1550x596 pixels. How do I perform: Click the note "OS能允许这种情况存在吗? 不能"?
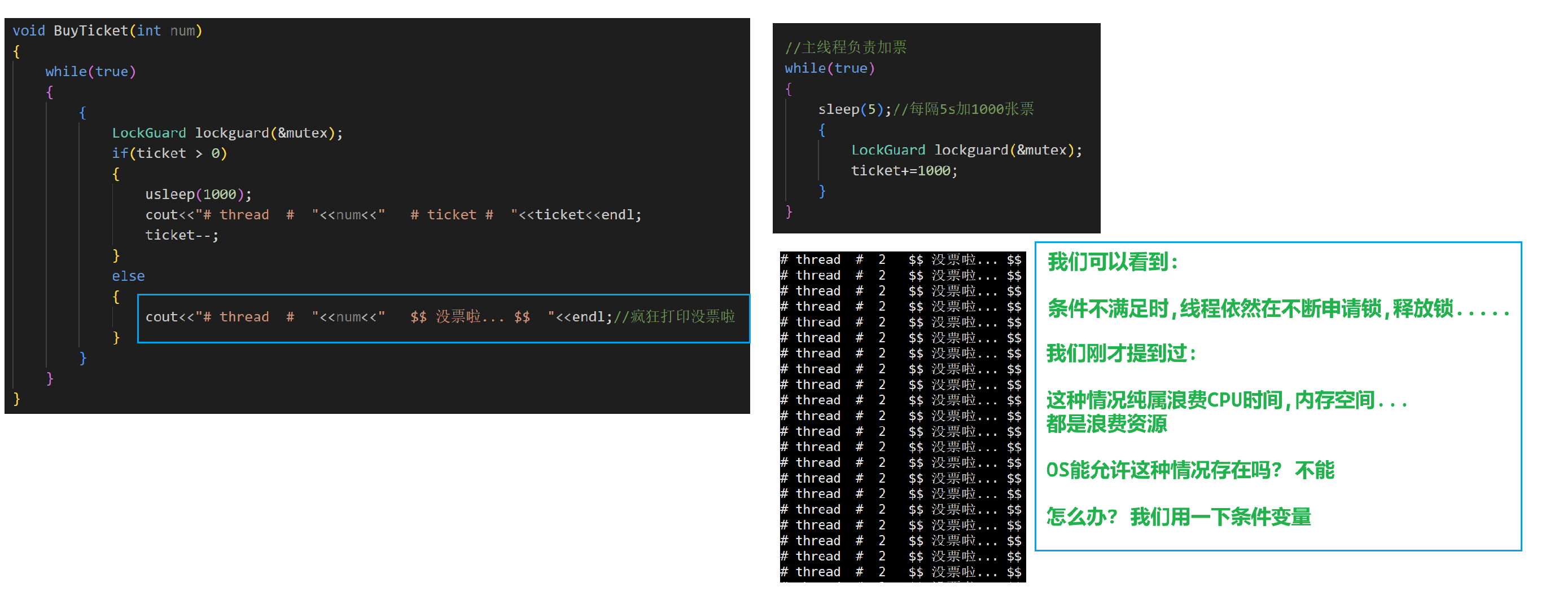1190,470
